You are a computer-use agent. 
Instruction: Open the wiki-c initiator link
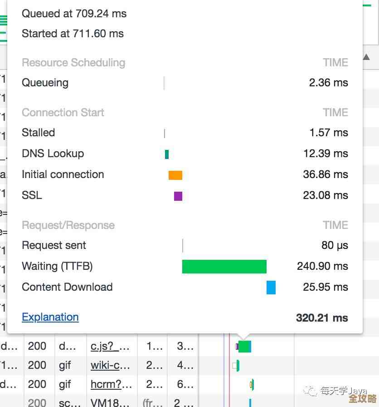pyautogui.click(x=110, y=365)
